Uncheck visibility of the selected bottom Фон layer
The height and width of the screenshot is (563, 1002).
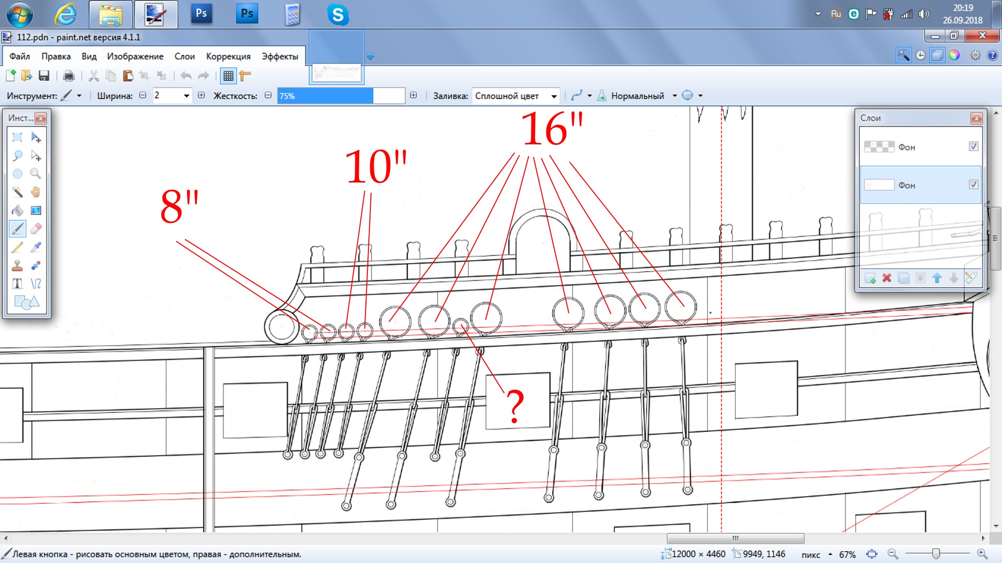974,184
